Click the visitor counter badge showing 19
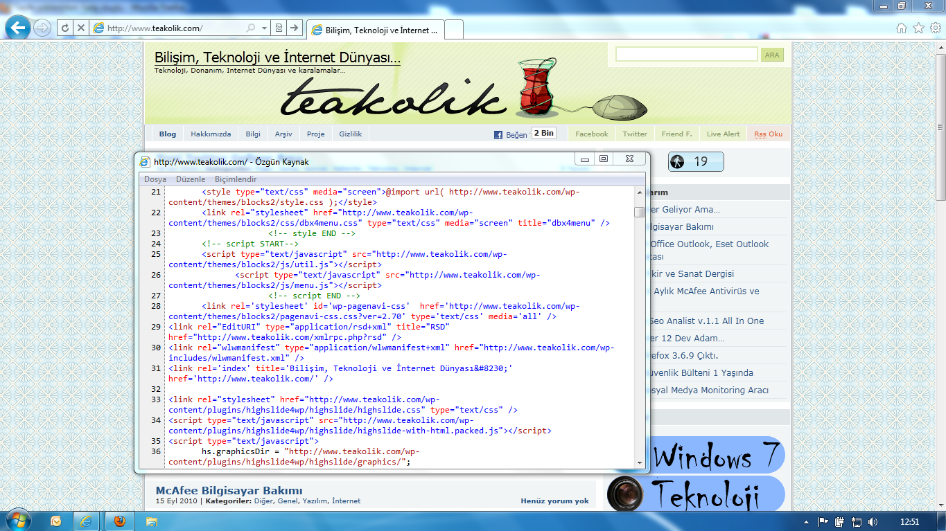 [x=696, y=161]
